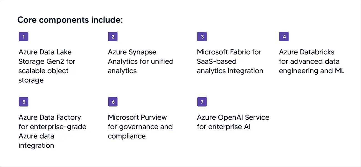Viewport: 361px width, 167px height.
Task: Select the number 3 badge icon
Action: tap(202, 37)
